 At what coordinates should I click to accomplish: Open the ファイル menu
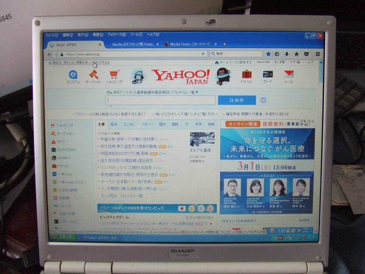52,35
